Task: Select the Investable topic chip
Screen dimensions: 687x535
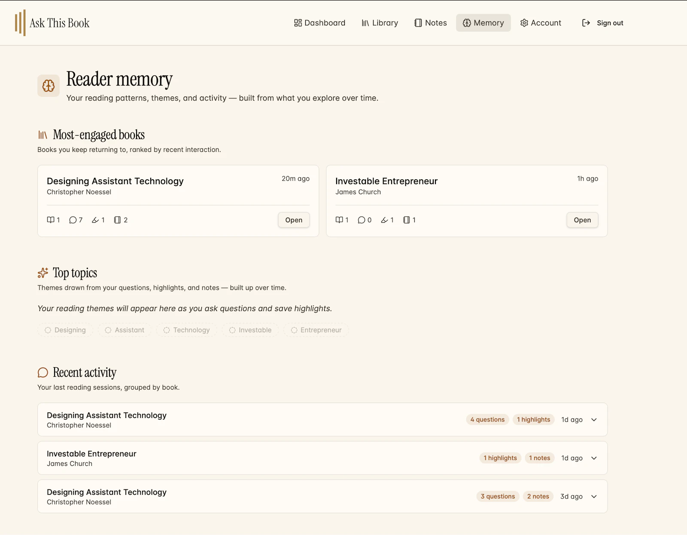Action: pyautogui.click(x=250, y=330)
